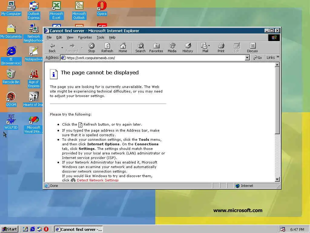Select the Cannot find server taskbar button
Image resolution: width=310 pixels, height=233 pixels.
pyautogui.click(x=79, y=229)
